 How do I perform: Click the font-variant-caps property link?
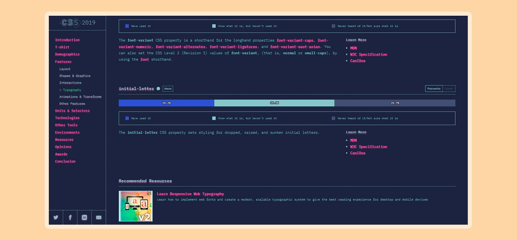coord(295,40)
